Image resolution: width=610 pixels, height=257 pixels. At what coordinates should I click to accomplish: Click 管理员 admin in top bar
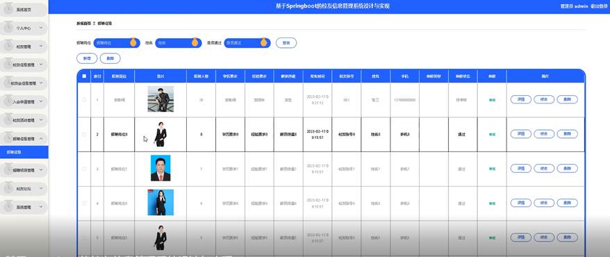point(574,6)
